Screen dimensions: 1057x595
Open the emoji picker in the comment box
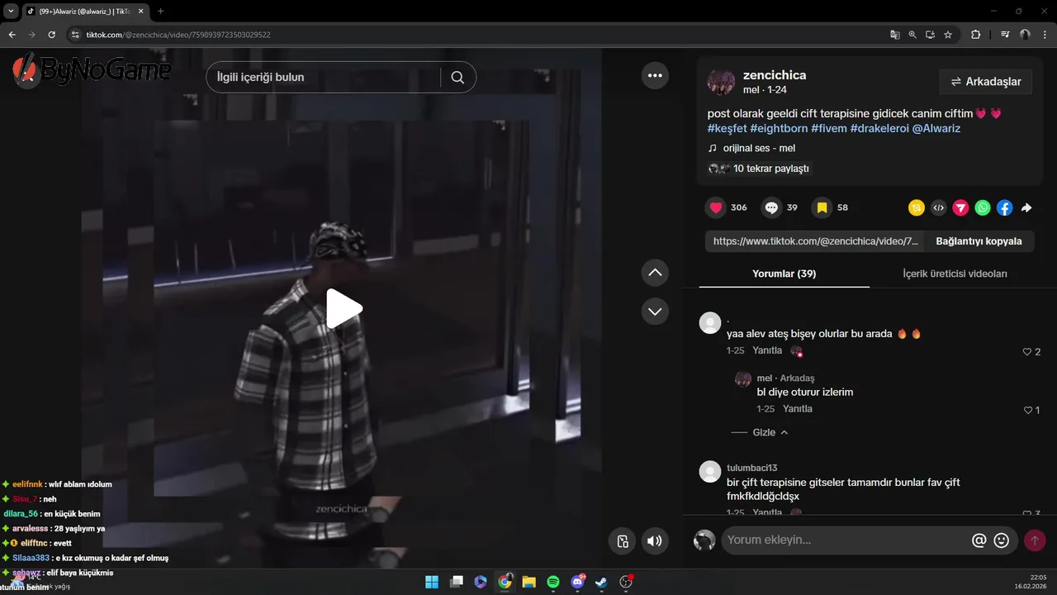[x=1002, y=540]
